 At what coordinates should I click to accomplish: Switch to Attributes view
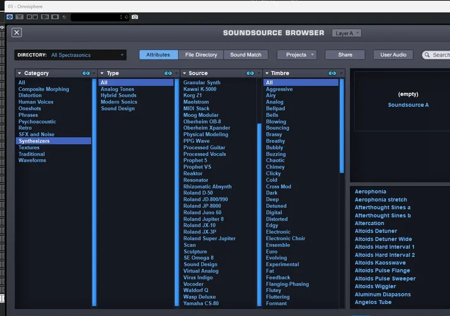coord(158,55)
